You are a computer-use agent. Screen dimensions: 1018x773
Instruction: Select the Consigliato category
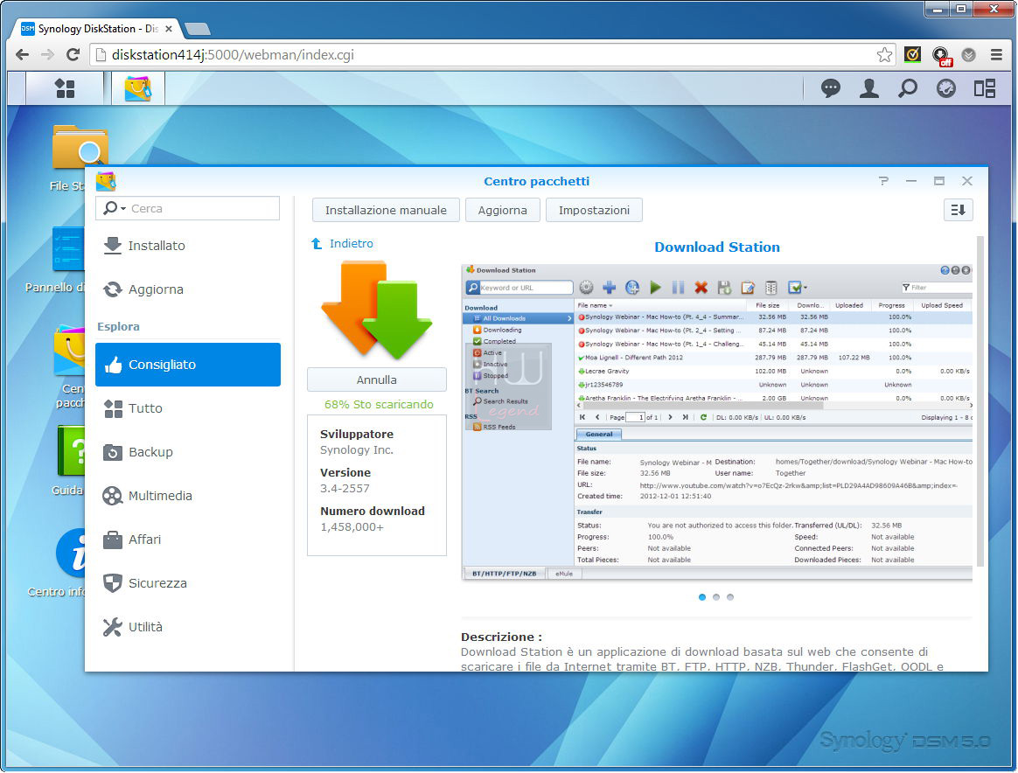[x=188, y=365]
